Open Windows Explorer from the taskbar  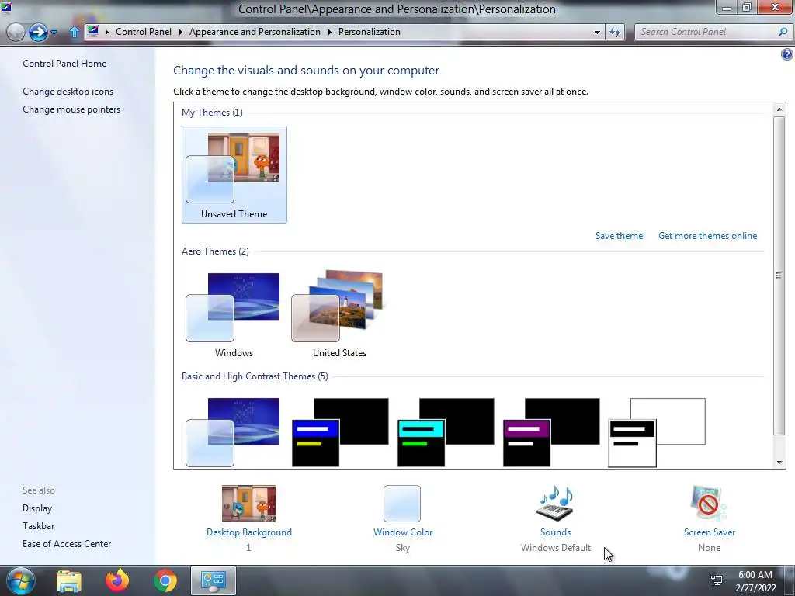click(69, 580)
